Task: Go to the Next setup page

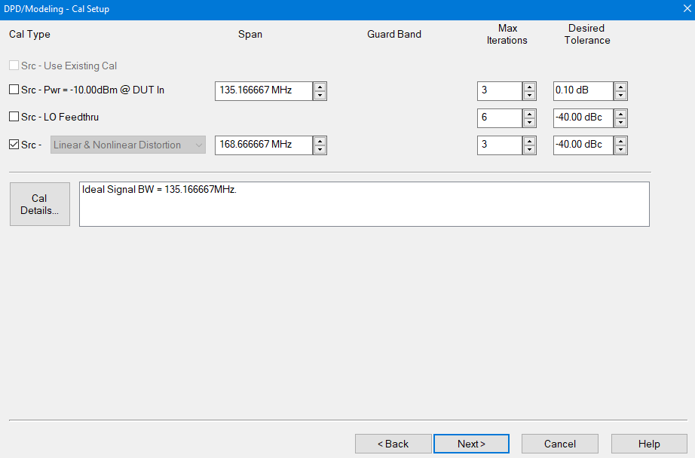Action: pyautogui.click(x=471, y=444)
